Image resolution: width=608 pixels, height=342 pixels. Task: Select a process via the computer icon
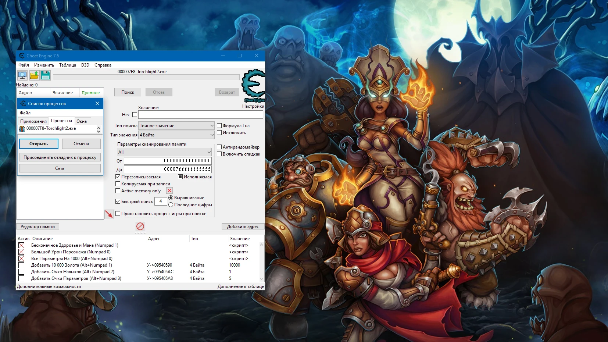(22, 75)
